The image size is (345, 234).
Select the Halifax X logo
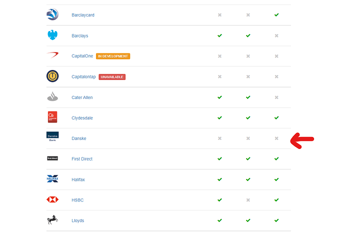pos(52,178)
